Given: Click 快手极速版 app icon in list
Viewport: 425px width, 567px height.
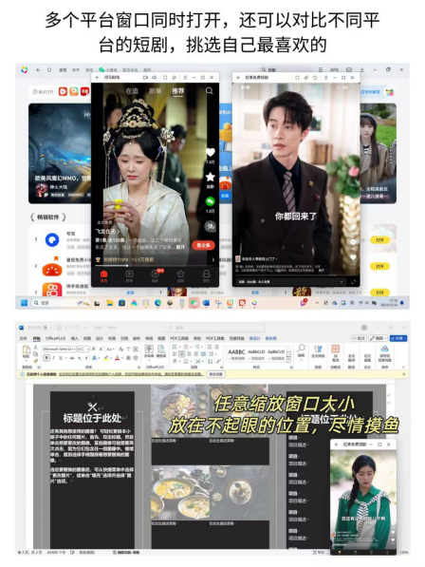Looking at the screenshot, I should coord(52,290).
